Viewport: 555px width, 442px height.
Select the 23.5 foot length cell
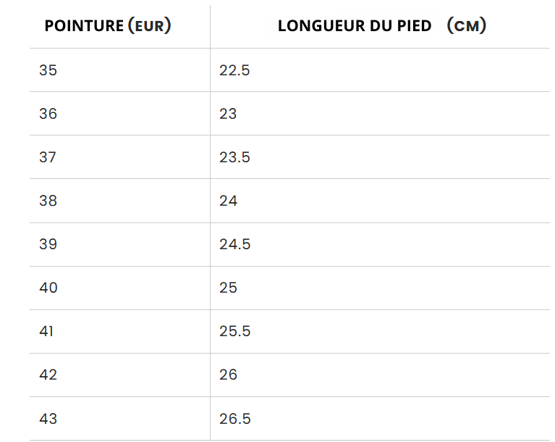pos(380,157)
